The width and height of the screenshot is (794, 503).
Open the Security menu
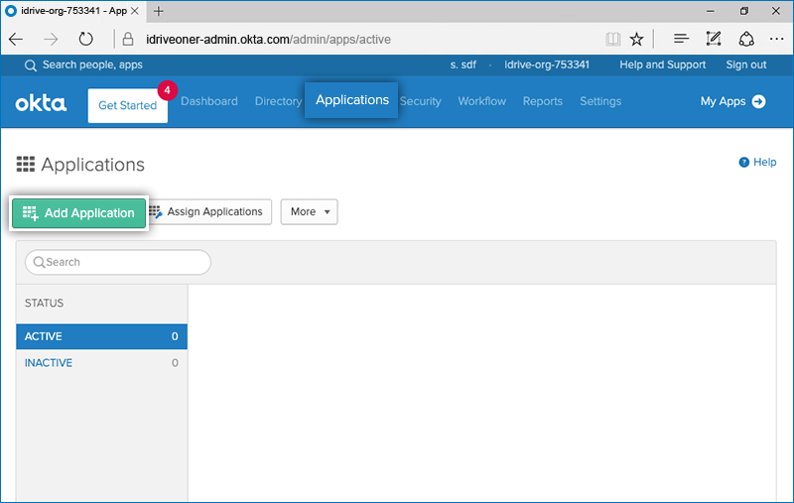pyautogui.click(x=421, y=101)
